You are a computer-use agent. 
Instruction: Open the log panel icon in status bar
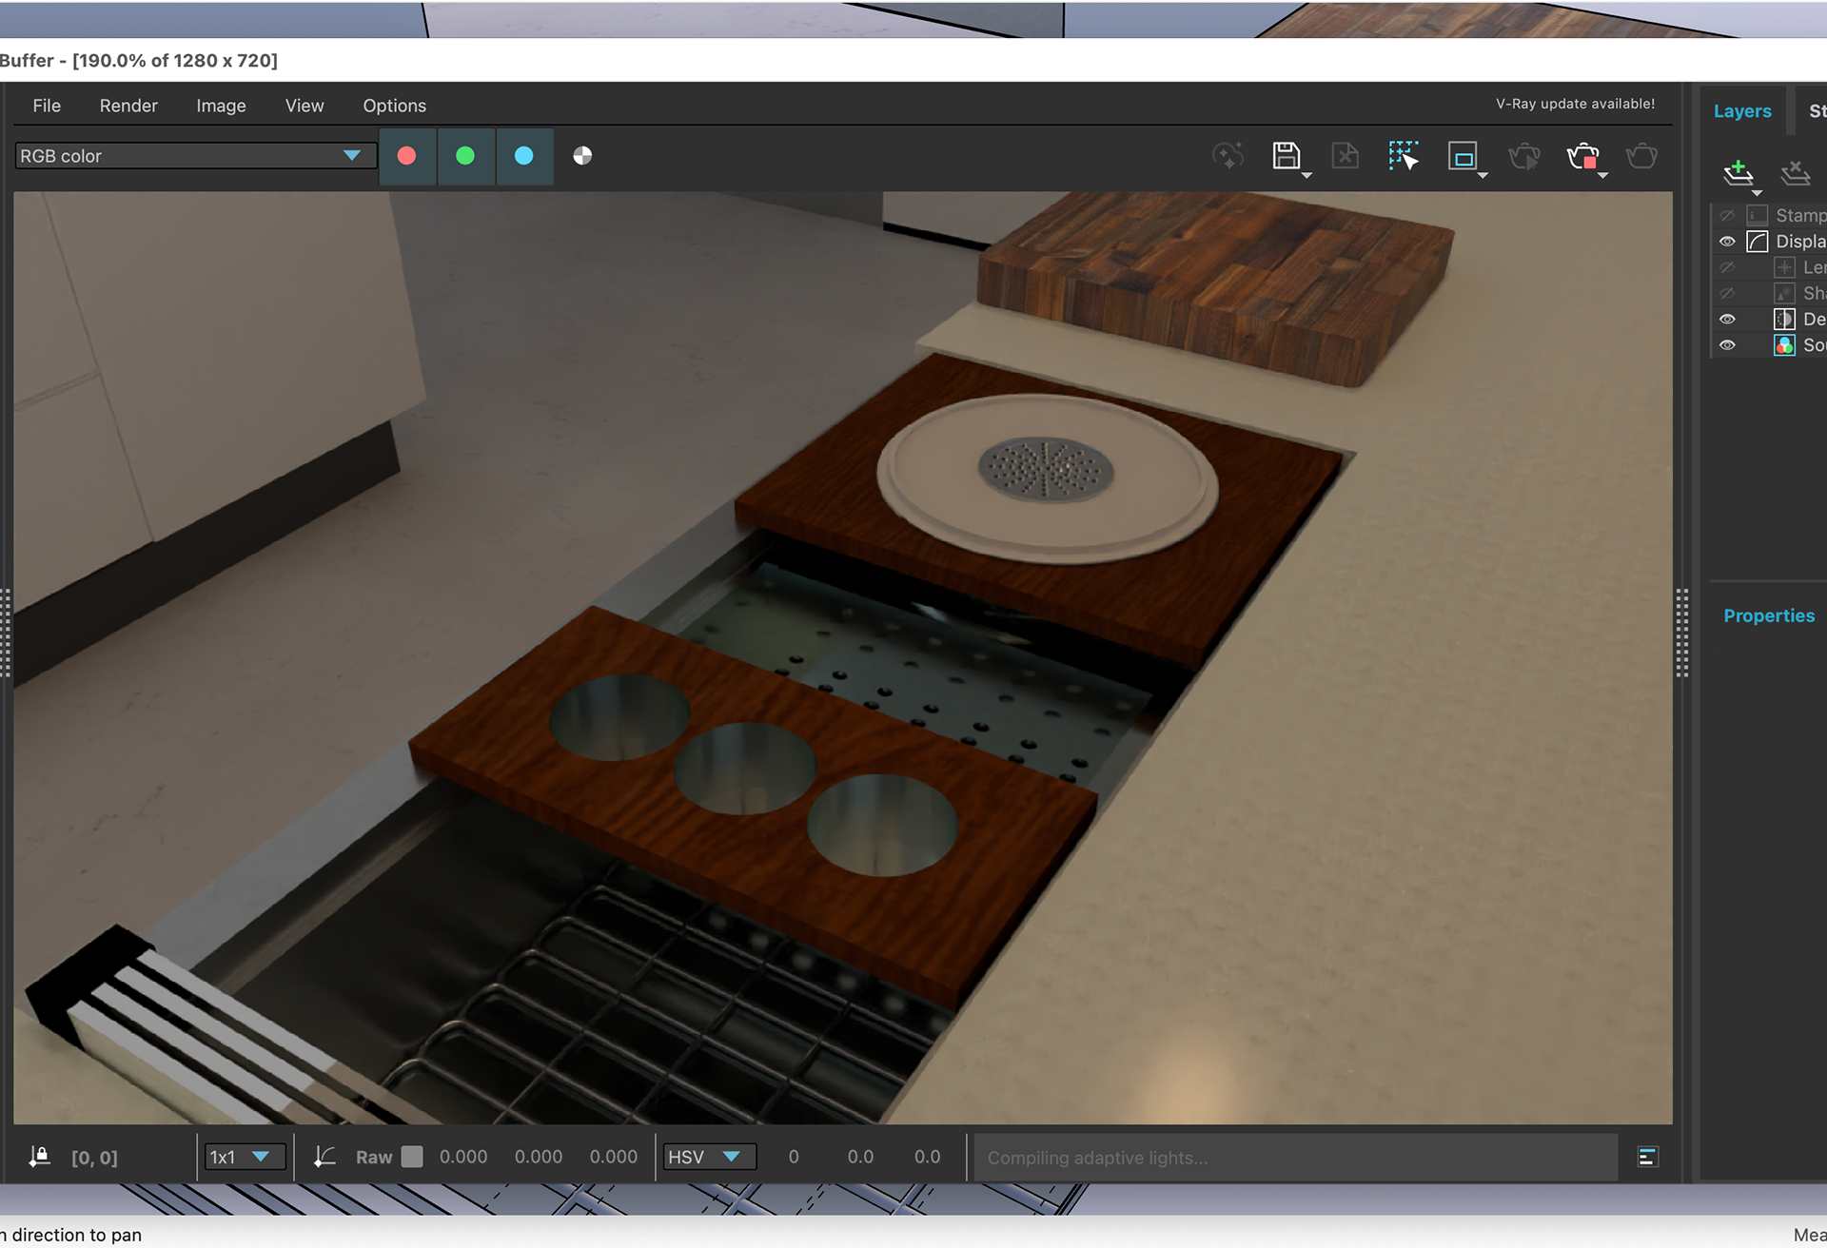(1648, 1157)
